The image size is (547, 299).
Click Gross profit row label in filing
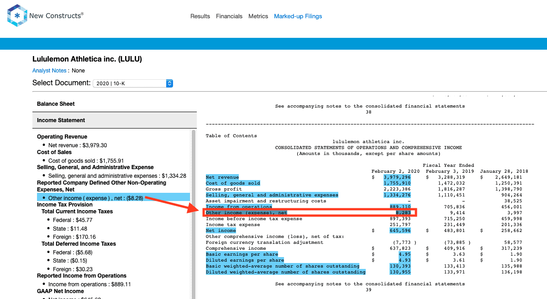[224, 189]
